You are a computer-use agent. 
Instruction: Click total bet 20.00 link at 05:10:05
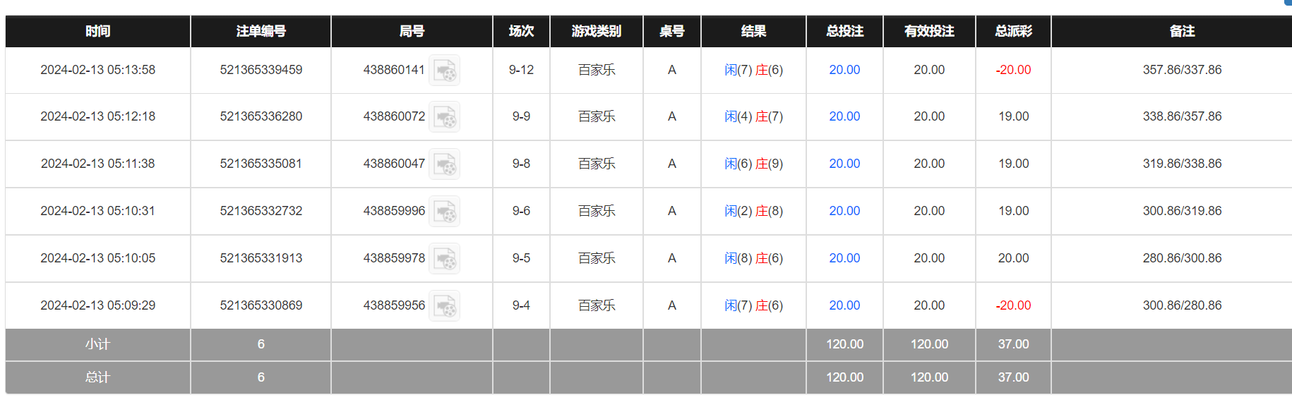[844, 258]
